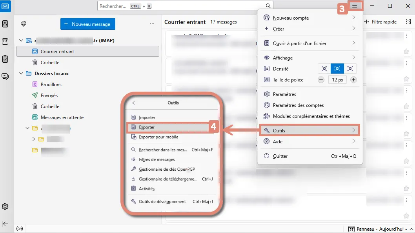Image resolution: width=415 pixels, height=233 pixels.
Task: Click the Filtre rapide button
Action: 380,22
